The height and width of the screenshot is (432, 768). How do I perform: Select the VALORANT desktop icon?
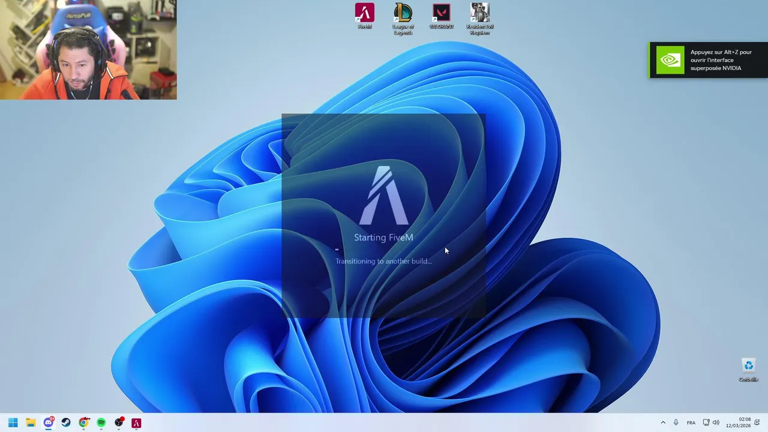coord(441,16)
